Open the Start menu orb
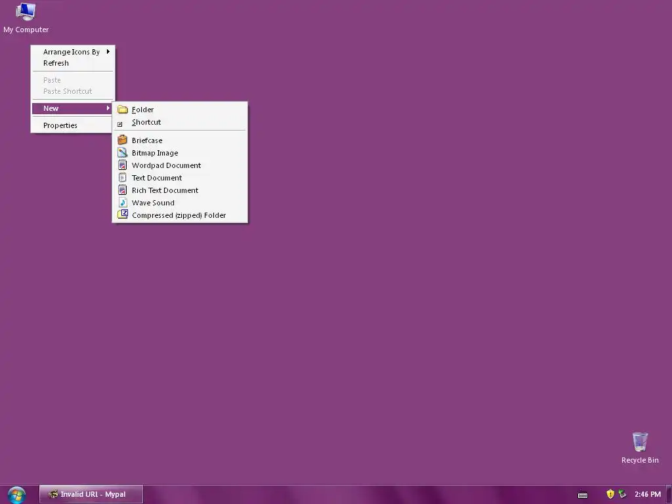This screenshot has width=672, height=504. 16,495
